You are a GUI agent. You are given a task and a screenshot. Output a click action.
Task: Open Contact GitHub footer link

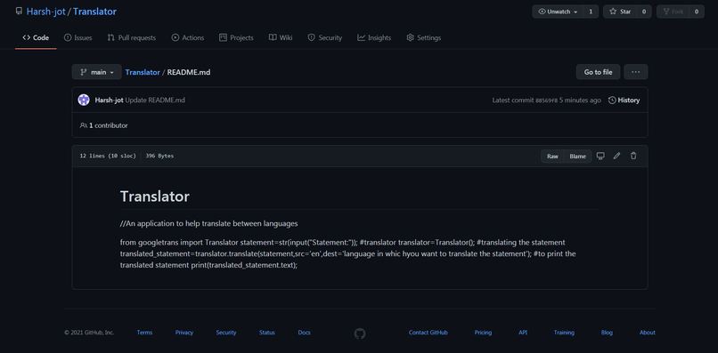(428, 333)
